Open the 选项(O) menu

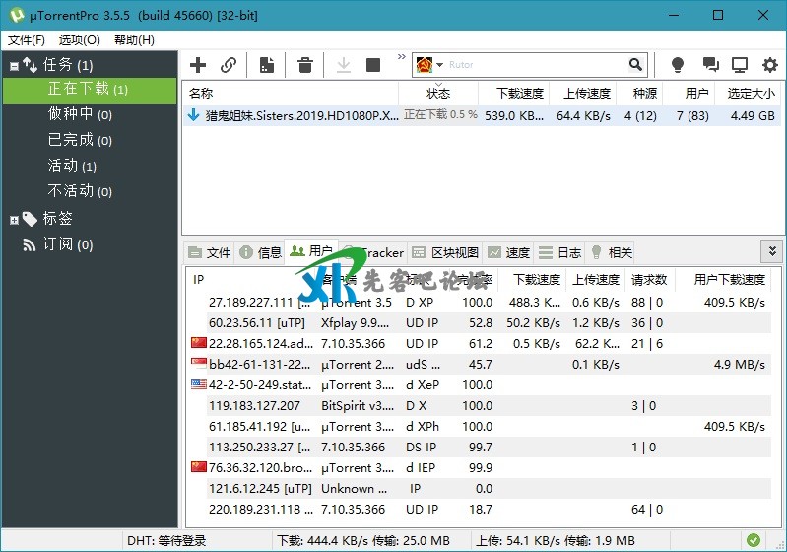(79, 40)
